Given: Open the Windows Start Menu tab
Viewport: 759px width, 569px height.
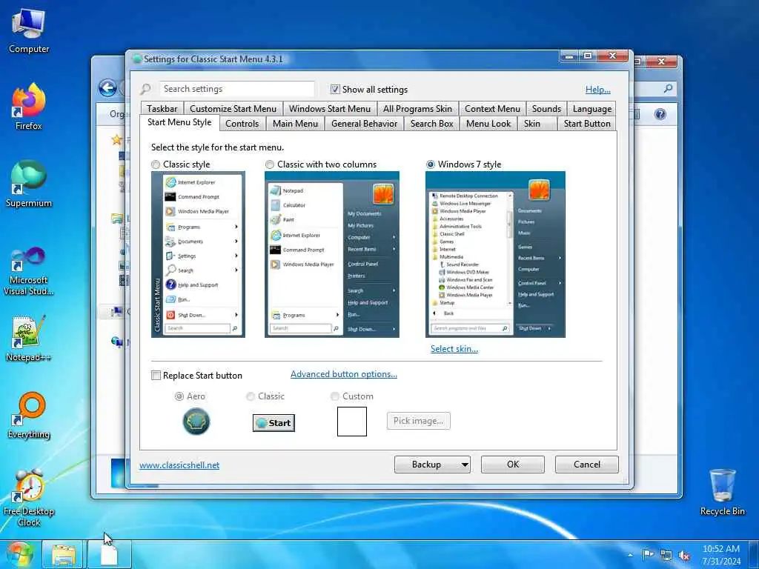Looking at the screenshot, I should [330, 109].
